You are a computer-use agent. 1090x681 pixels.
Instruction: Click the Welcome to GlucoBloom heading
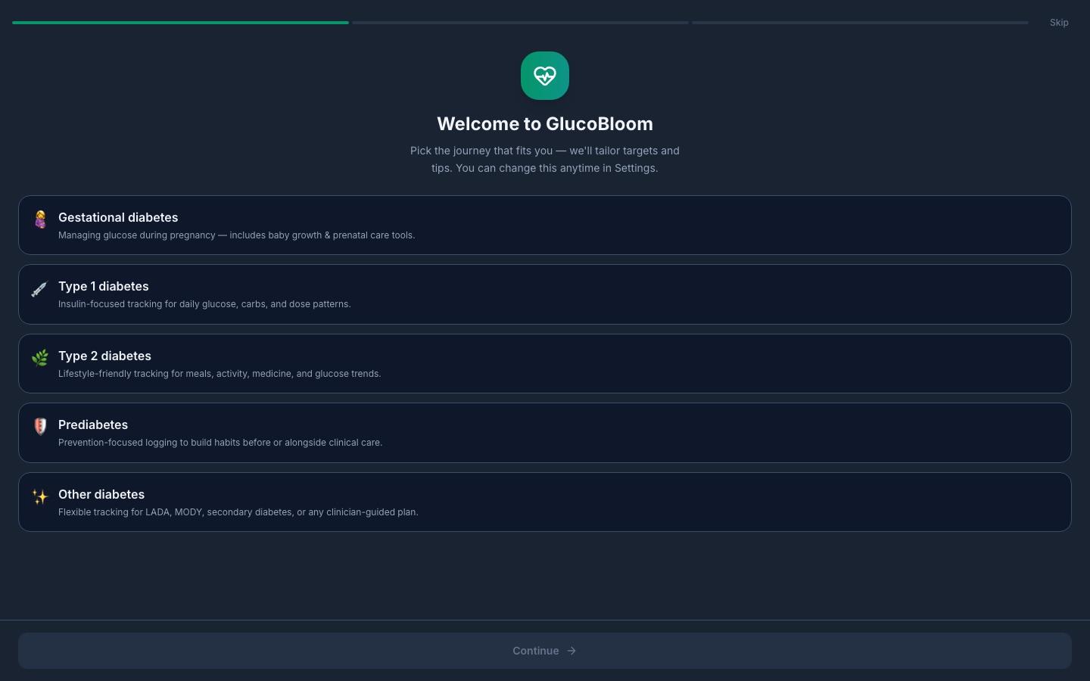click(545, 124)
